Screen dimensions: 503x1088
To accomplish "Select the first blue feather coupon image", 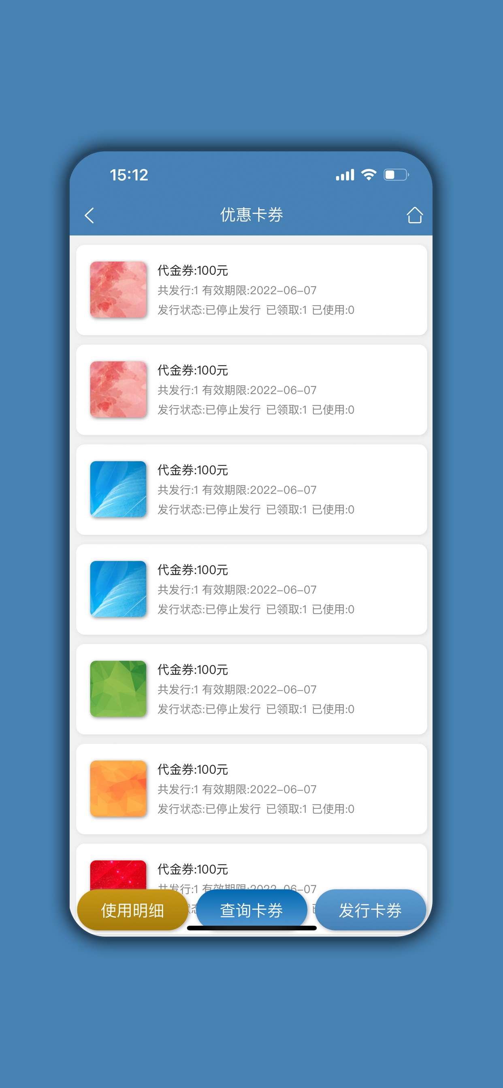I will (118, 489).
